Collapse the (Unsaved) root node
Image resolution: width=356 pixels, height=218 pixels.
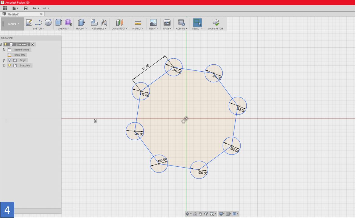1,44
